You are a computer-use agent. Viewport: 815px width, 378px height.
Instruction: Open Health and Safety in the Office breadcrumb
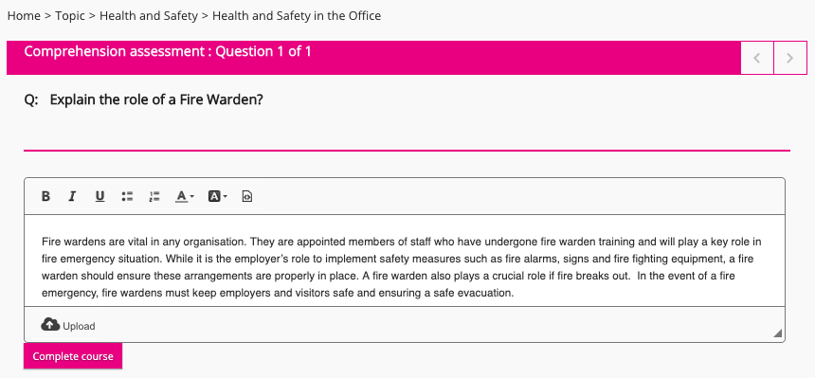pyautogui.click(x=297, y=16)
